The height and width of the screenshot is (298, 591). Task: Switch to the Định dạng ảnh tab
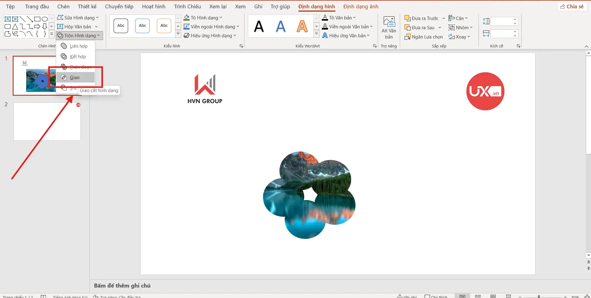pos(361,6)
